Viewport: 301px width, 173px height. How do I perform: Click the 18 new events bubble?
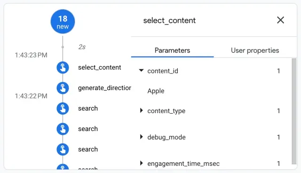coord(63,22)
